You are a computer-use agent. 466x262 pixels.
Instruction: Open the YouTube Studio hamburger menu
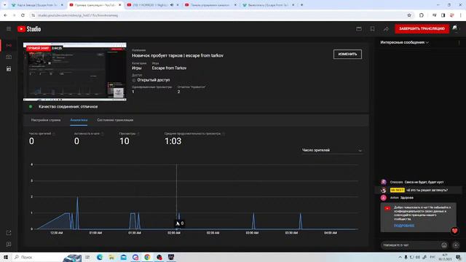tap(9, 29)
